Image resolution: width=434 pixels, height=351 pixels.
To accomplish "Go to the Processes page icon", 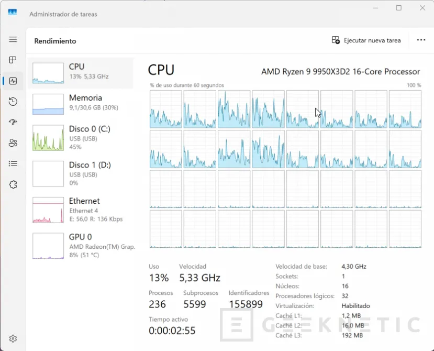I will click(13, 60).
